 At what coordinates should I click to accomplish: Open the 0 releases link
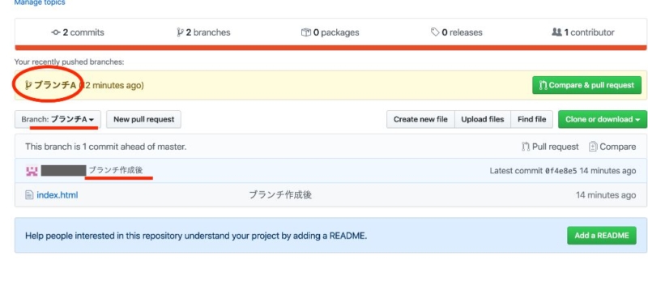(x=456, y=32)
